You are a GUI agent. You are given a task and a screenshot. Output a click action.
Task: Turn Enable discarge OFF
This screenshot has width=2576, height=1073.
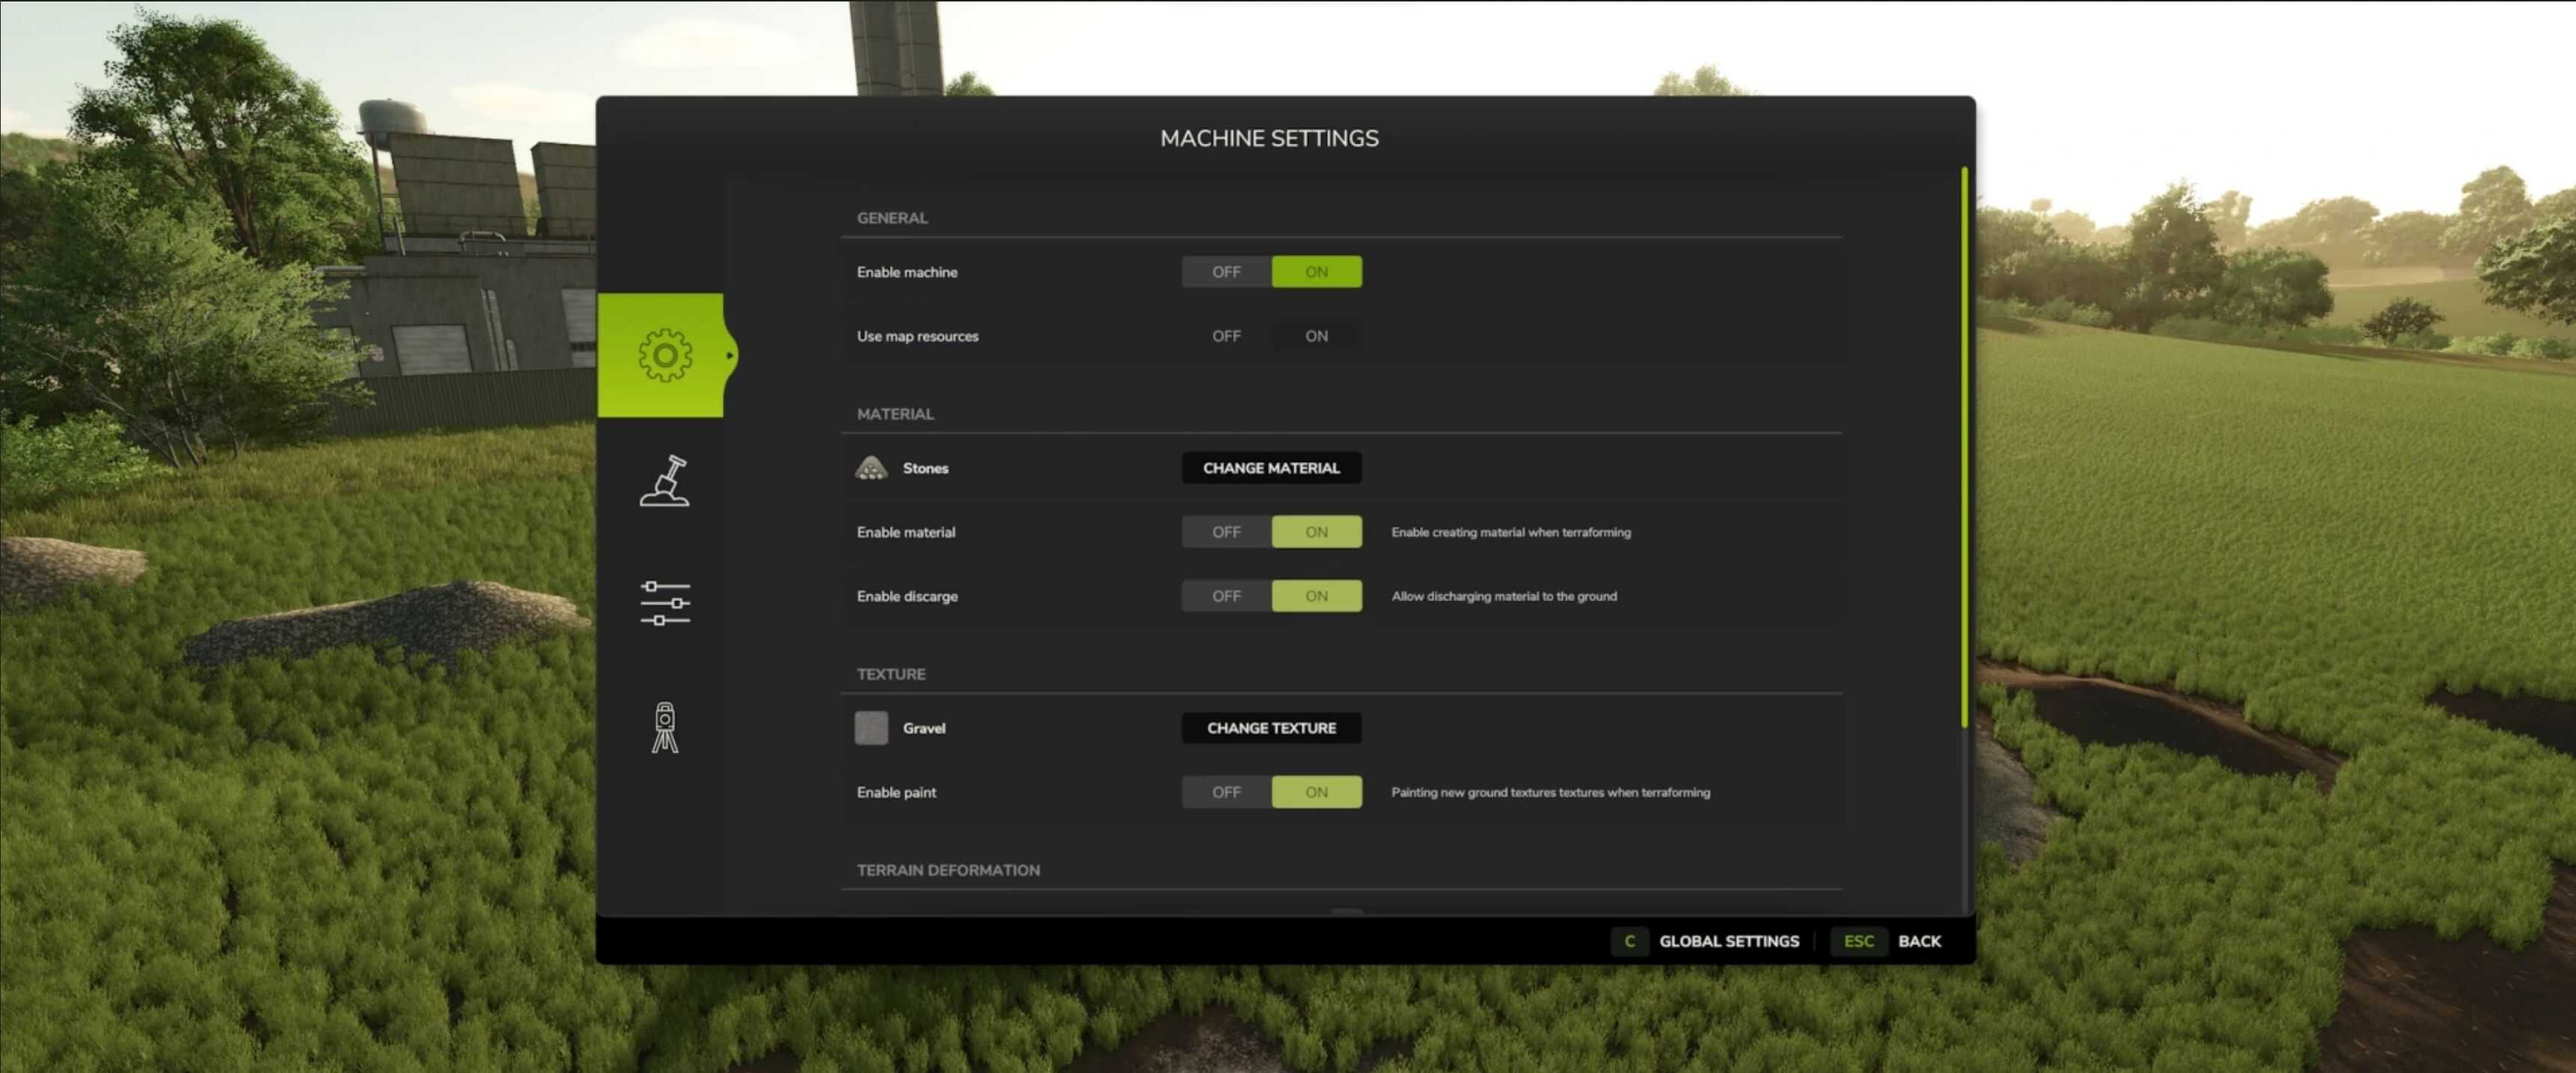coord(1226,596)
